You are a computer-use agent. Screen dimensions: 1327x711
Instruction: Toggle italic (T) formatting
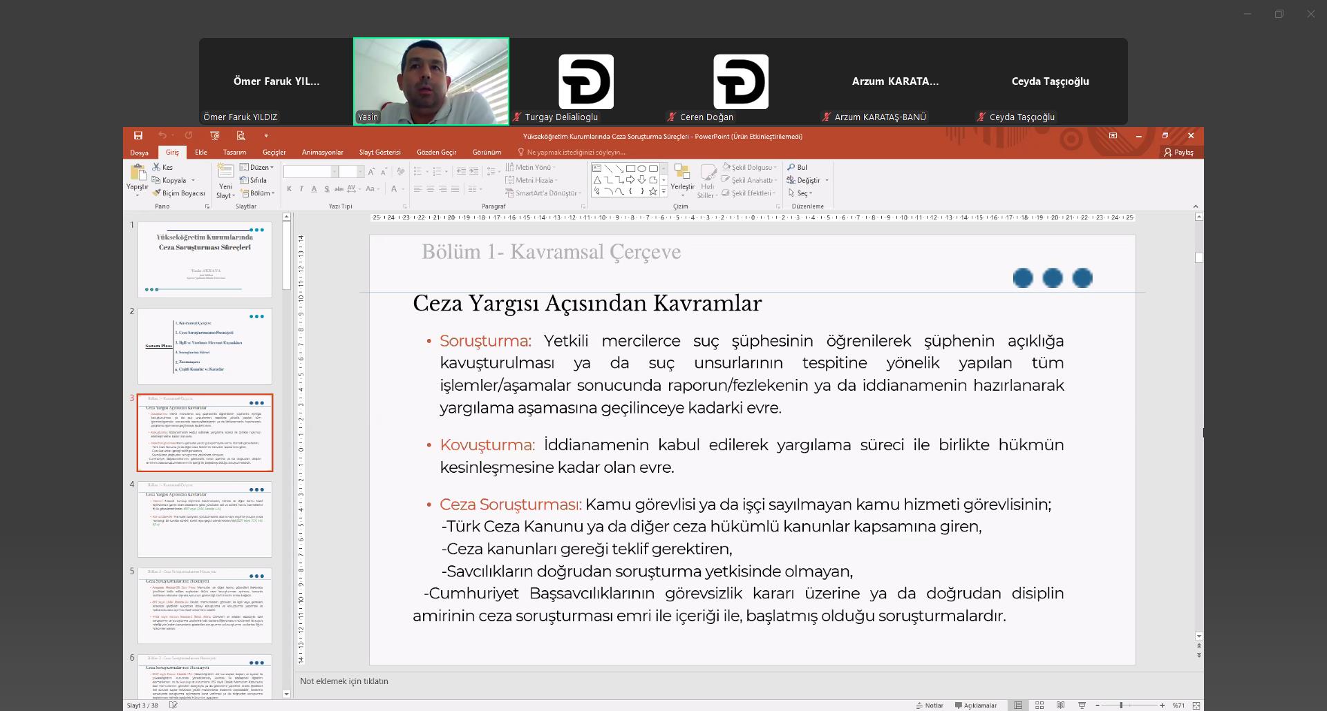coord(301,189)
